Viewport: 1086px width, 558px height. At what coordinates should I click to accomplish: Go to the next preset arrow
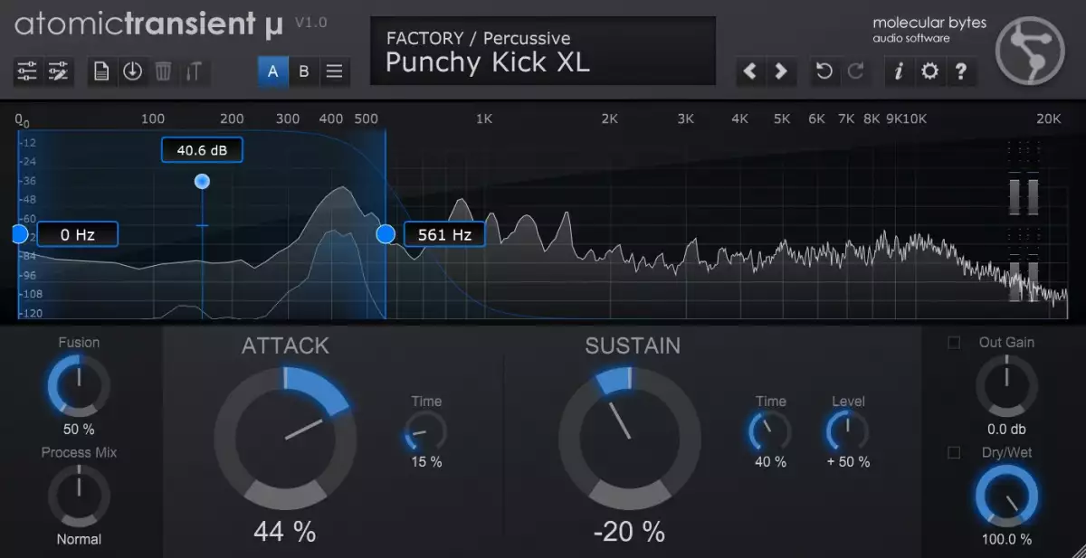781,71
